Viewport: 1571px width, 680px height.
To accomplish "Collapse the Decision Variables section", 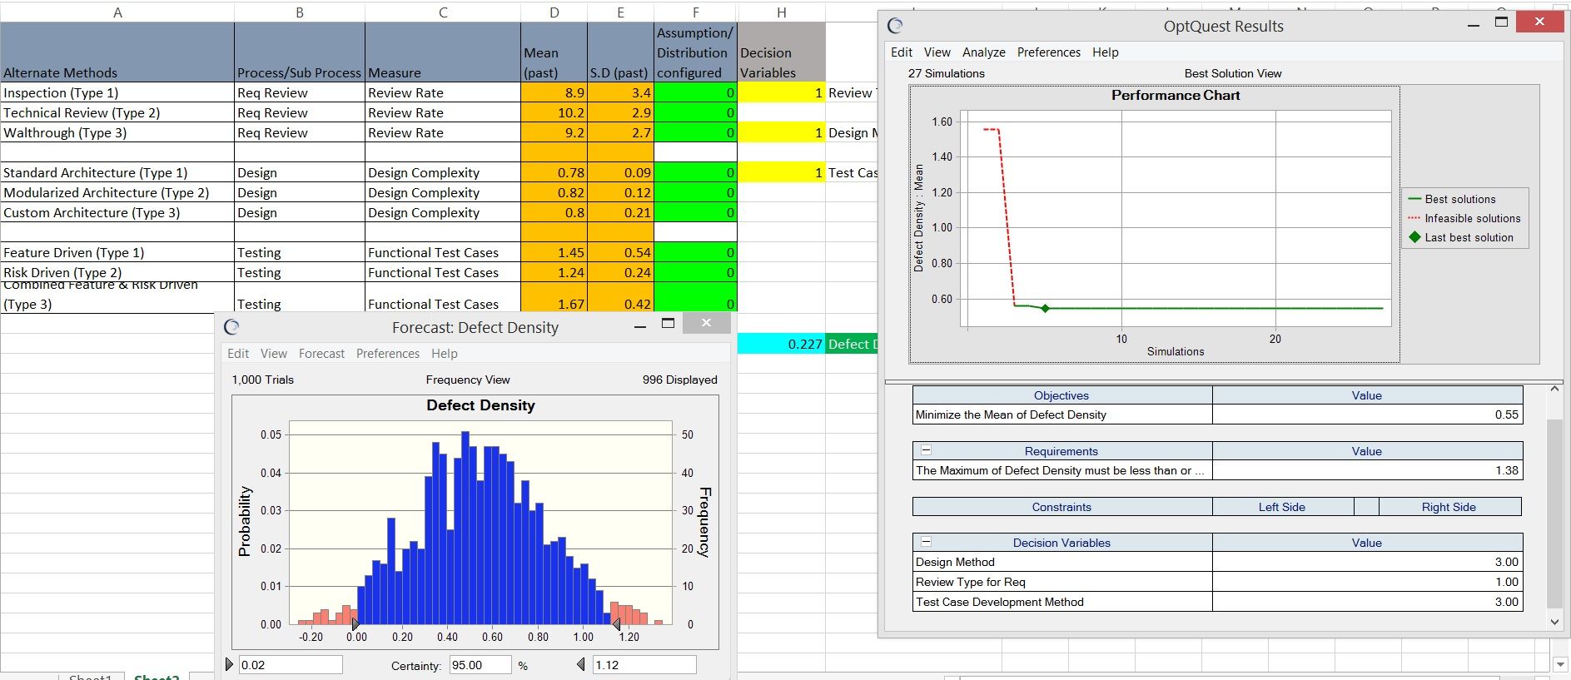I will point(926,542).
